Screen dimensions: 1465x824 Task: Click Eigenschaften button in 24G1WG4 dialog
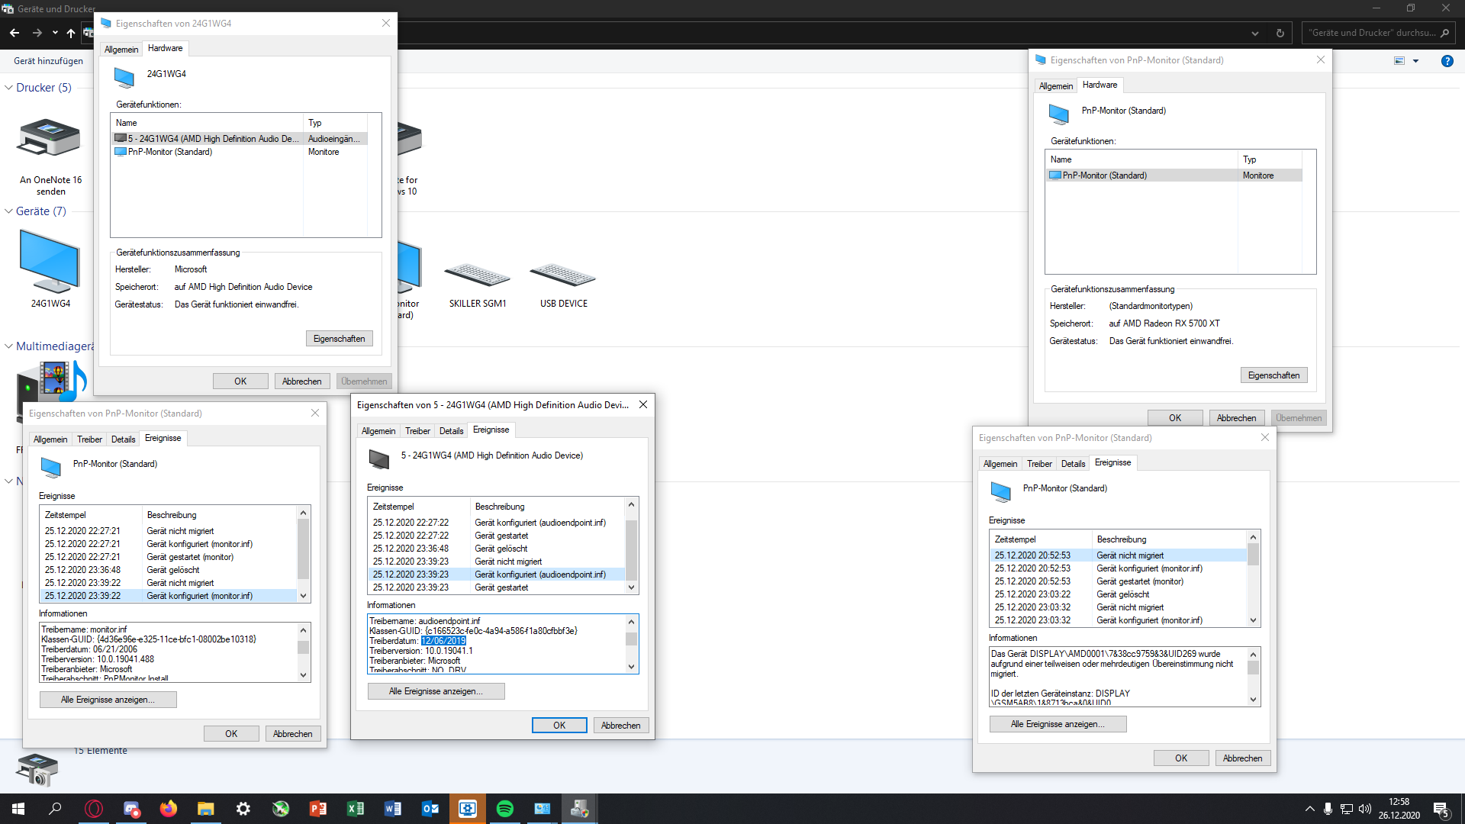tap(340, 339)
